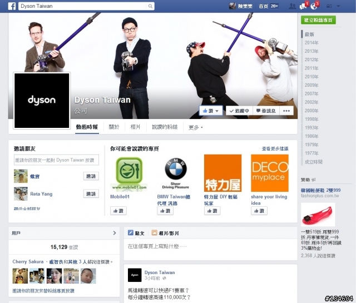Click the baby photo fan thumbnail

tap(88, 276)
